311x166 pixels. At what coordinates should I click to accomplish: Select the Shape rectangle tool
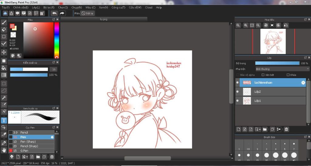click(x=4, y=37)
